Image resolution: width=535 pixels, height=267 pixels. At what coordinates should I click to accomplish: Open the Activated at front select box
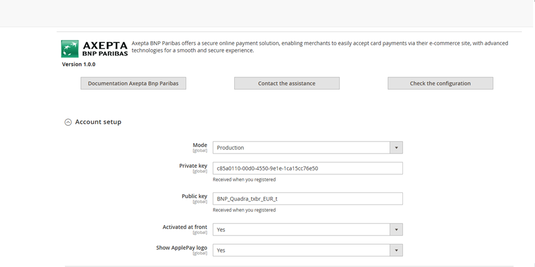point(301,230)
